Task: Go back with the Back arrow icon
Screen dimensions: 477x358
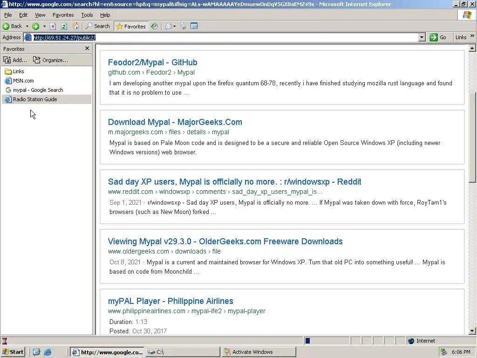Action: point(6,26)
